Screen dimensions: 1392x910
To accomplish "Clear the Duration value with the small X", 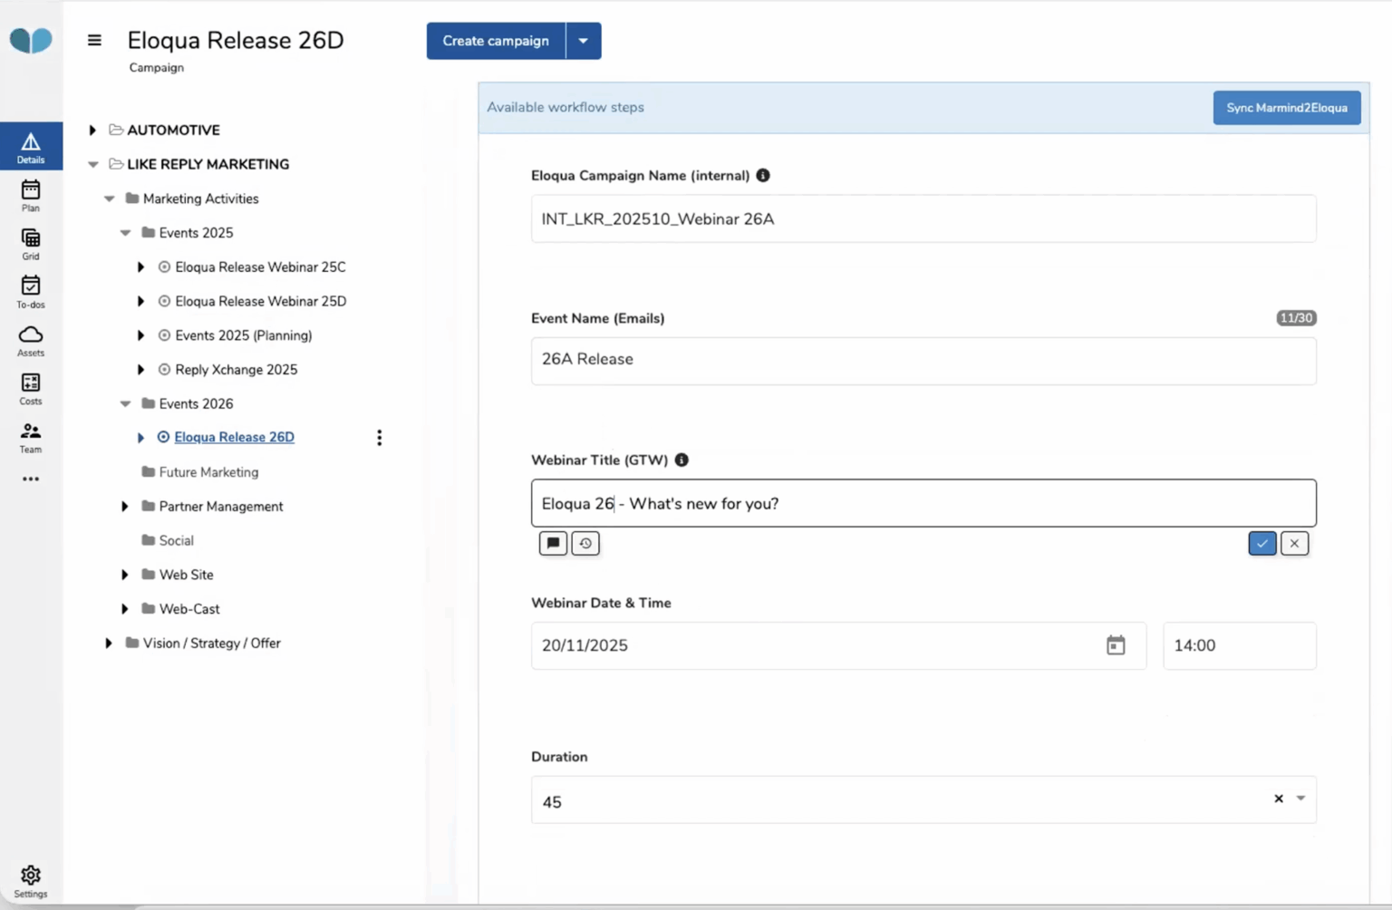I will coord(1278,799).
